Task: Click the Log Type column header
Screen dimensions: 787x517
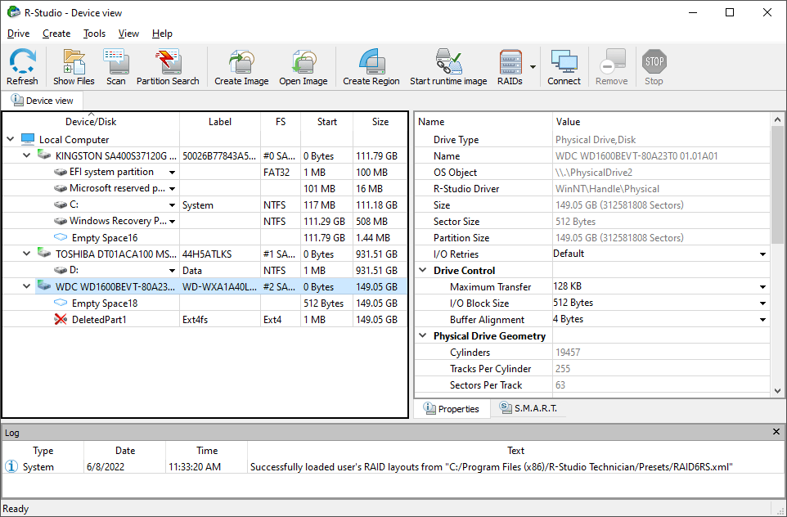Action: pyautogui.click(x=43, y=450)
